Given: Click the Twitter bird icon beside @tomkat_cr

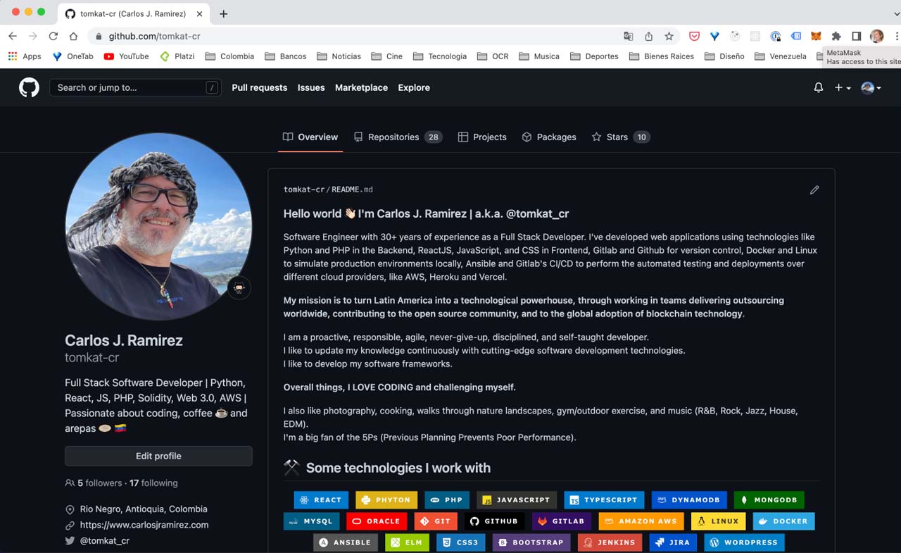Looking at the screenshot, I should pyautogui.click(x=70, y=541).
